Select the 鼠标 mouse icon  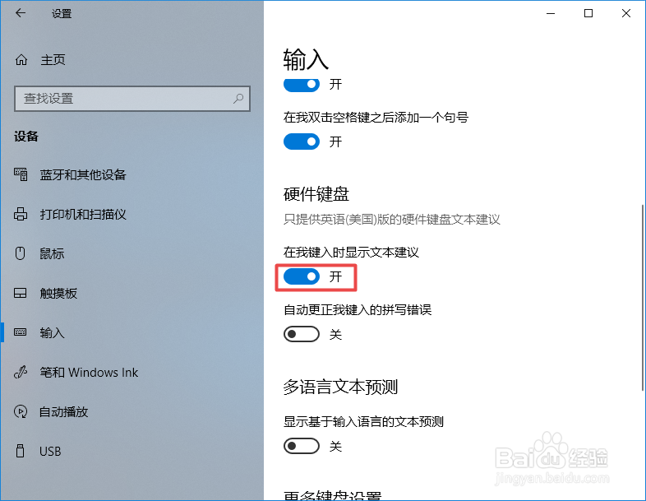click(x=21, y=253)
